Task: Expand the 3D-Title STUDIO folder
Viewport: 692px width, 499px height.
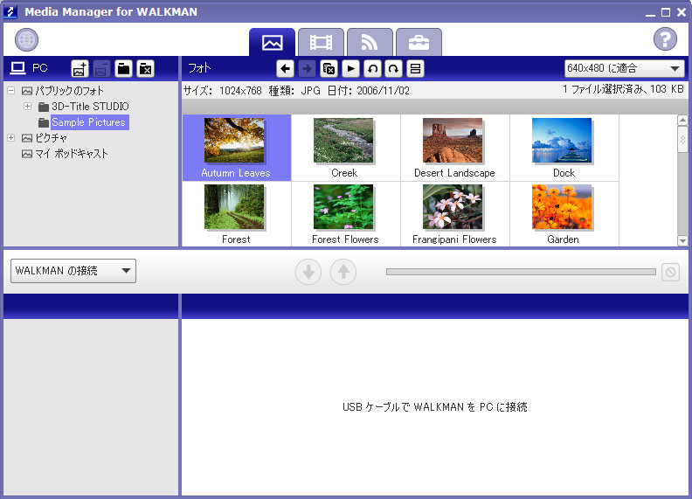Action: 27,107
